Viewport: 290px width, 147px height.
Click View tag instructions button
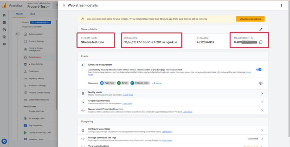coord(250,19)
